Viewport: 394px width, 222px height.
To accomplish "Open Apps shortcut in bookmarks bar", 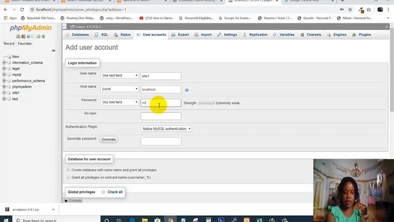I will pyautogui.click(x=10, y=18).
